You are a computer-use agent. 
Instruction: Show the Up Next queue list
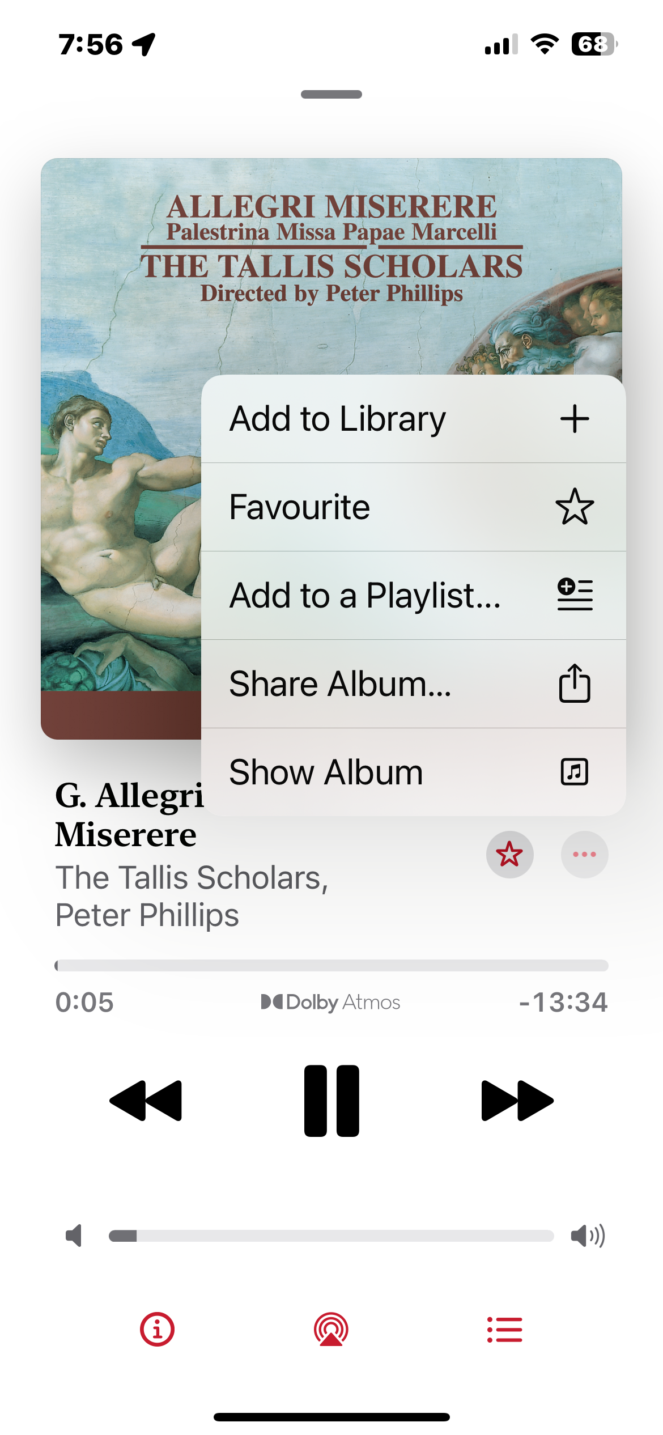tap(504, 1330)
